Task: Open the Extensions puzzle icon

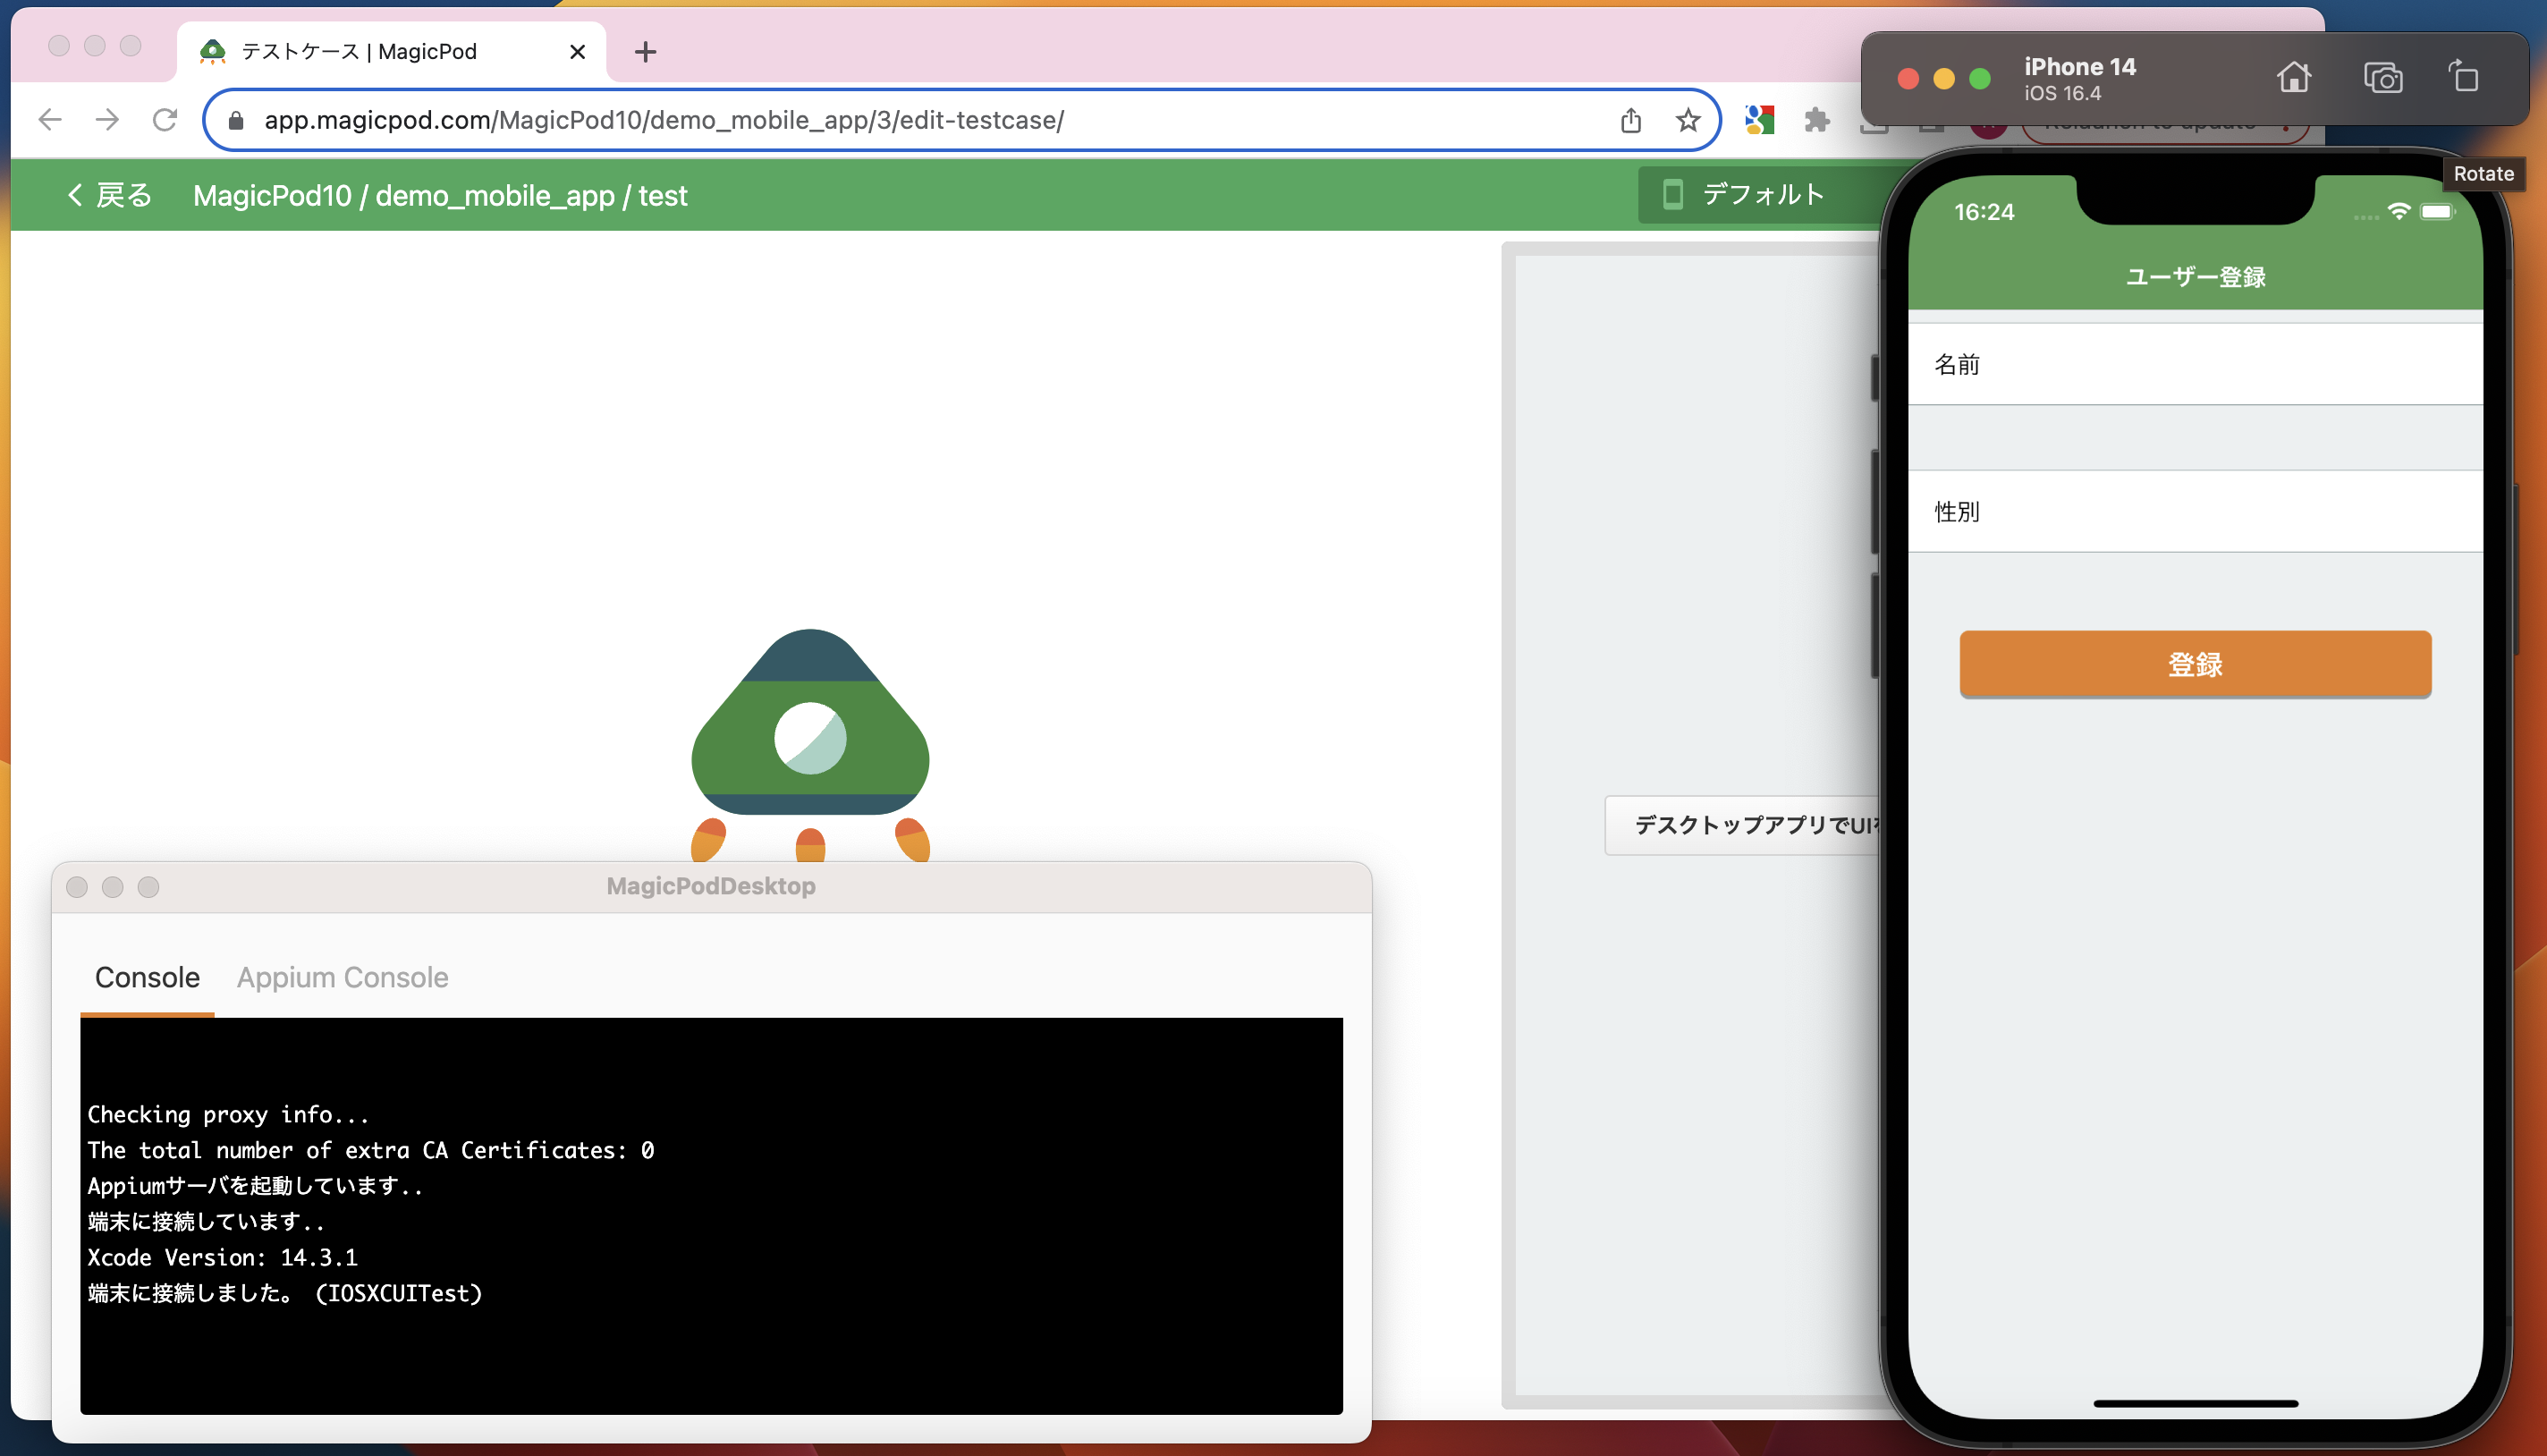Action: (x=1817, y=120)
